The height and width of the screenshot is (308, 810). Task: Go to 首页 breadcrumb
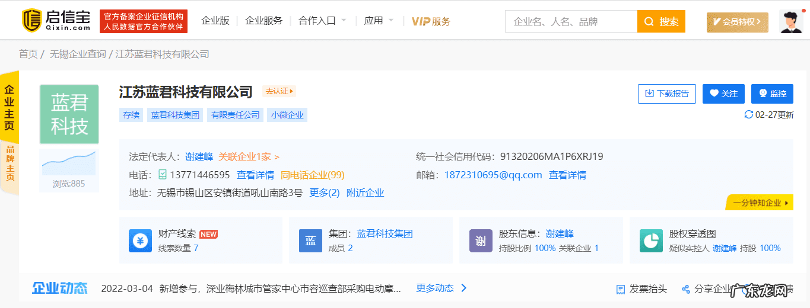28,54
